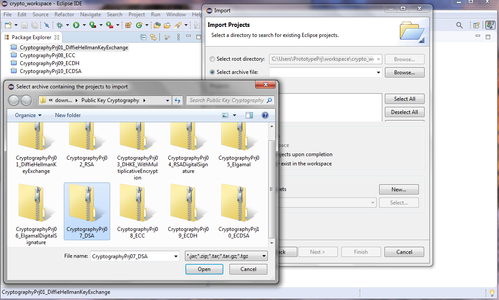This screenshot has height=300, width=499.
Task: Click Cancel in the file dialog
Action: point(248,269)
